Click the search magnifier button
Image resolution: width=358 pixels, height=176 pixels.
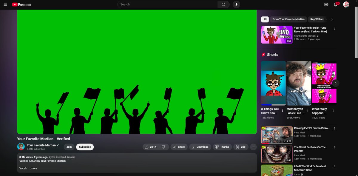coord(223,4)
